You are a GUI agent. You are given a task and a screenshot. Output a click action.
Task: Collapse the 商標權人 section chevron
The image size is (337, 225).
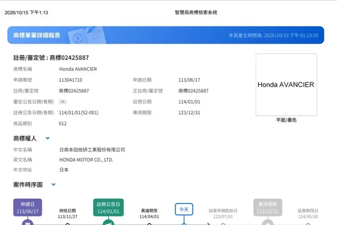point(48,138)
